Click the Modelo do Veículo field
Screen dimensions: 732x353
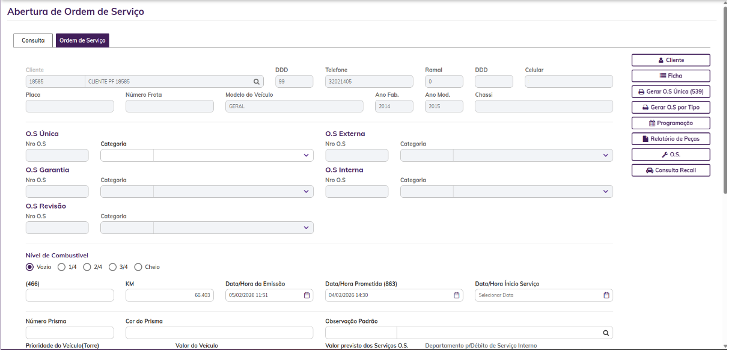[294, 106]
